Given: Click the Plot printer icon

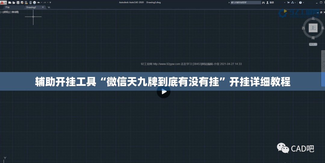Looking at the screenshot, I should click(x=34, y=2).
